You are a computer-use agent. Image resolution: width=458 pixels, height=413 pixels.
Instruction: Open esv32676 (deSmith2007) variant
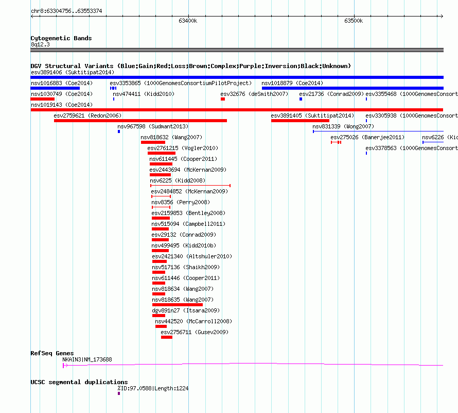click(x=254, y=94)
